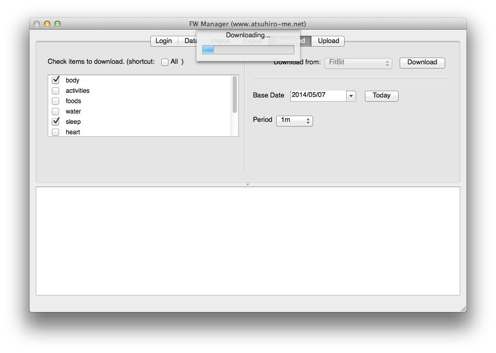Uncheck the sleep checkbox
The image size is (496, 353).
coord(55,121)
